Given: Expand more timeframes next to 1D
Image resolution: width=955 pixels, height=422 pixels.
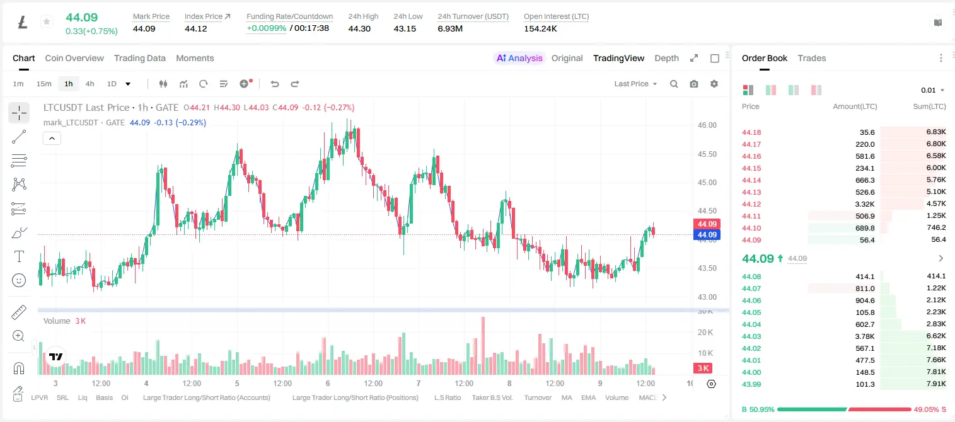Looking at the screenshot, I should pos(128,84).
